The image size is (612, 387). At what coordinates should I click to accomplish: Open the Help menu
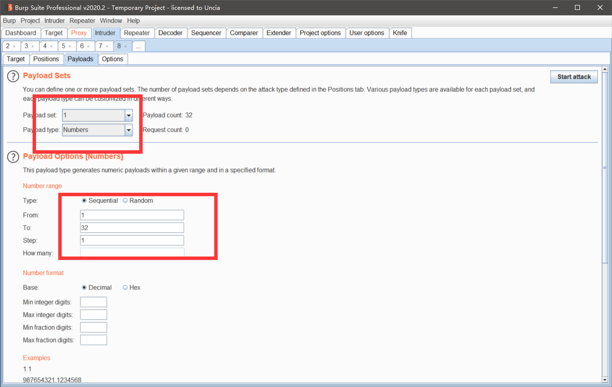click(x=133, y=21)
